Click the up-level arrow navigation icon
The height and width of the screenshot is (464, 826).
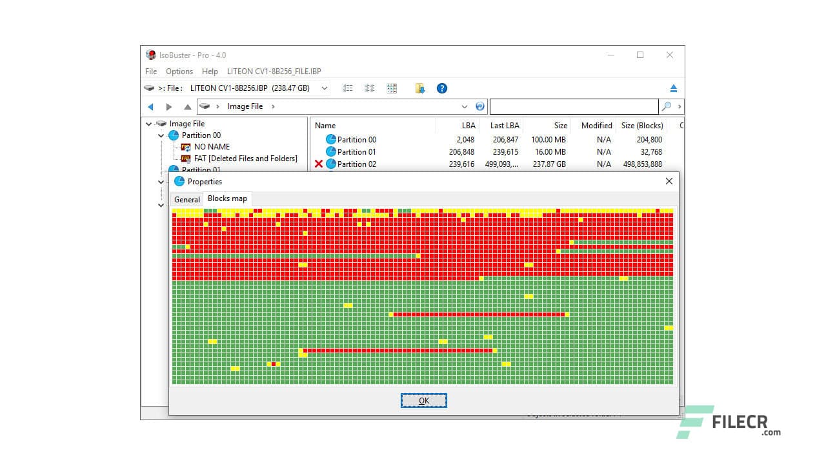pos(187,106)
